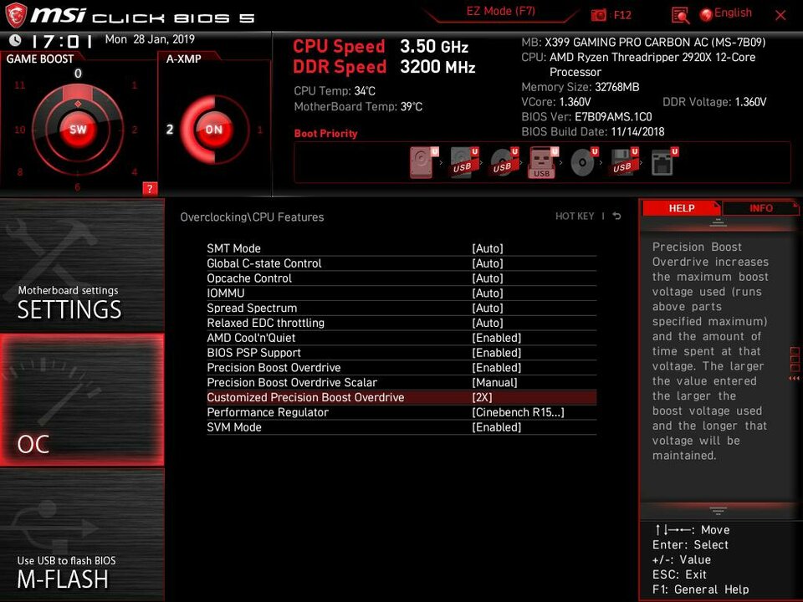This screenshot has height=602, width=803.
Task: Change Customized Precision Boost Overdrive [2X]
Action: click(x=482, y=397)
